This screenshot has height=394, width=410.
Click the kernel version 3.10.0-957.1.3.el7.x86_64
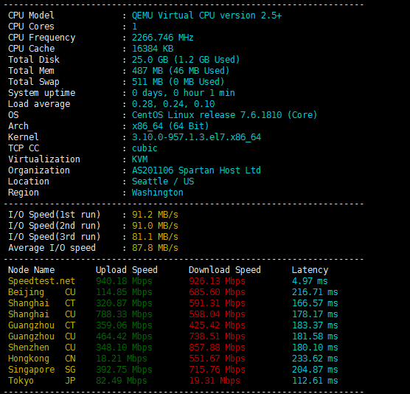point(196,137)
